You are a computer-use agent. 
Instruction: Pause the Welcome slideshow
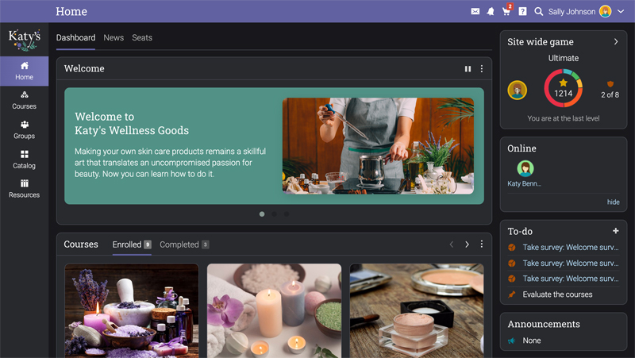[x=468, y=69]
